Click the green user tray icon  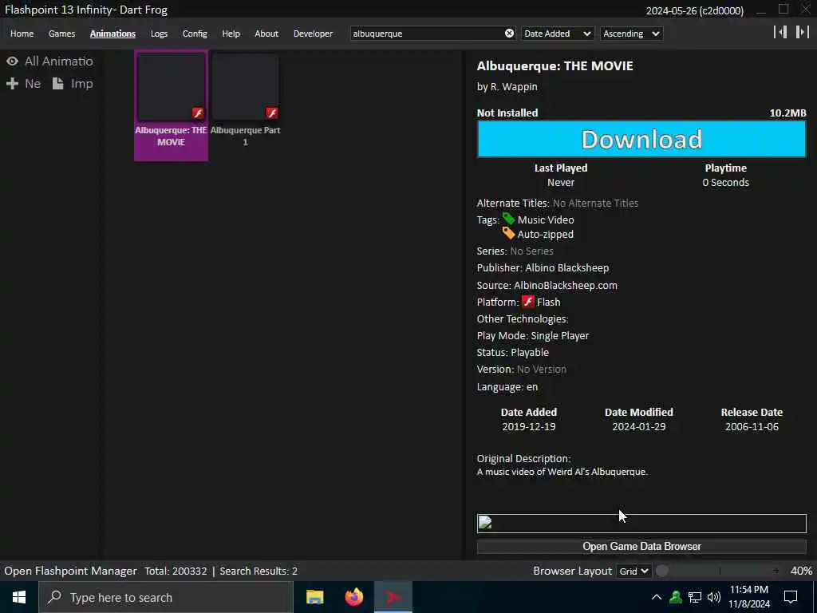pos(676,597)
